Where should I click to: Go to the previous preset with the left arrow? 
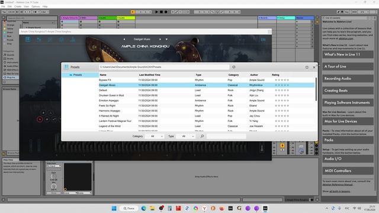[124, 39]
